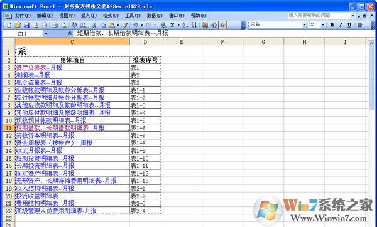
Task: Toggle Bold formatting button
Action: (332, 25)
